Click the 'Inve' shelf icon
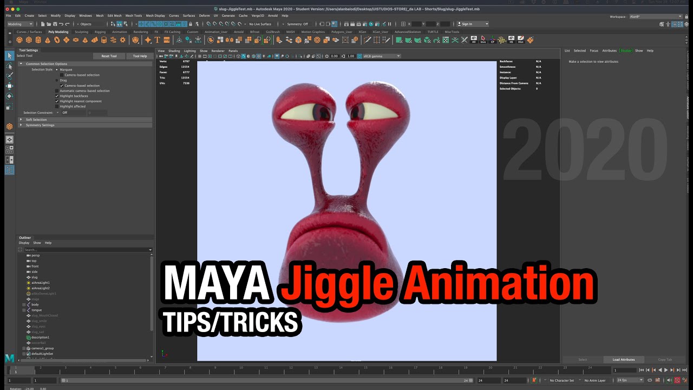The image size is (693, 390). click(483, 40)
